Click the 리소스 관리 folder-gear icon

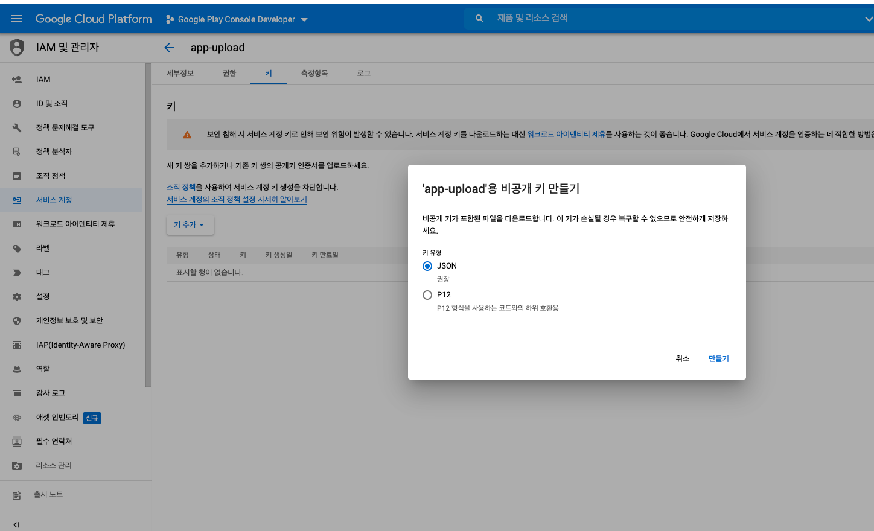tap(17, 466)
